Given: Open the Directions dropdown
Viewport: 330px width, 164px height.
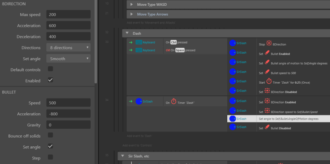Looking at the screenshot, I should click(68, 47).
